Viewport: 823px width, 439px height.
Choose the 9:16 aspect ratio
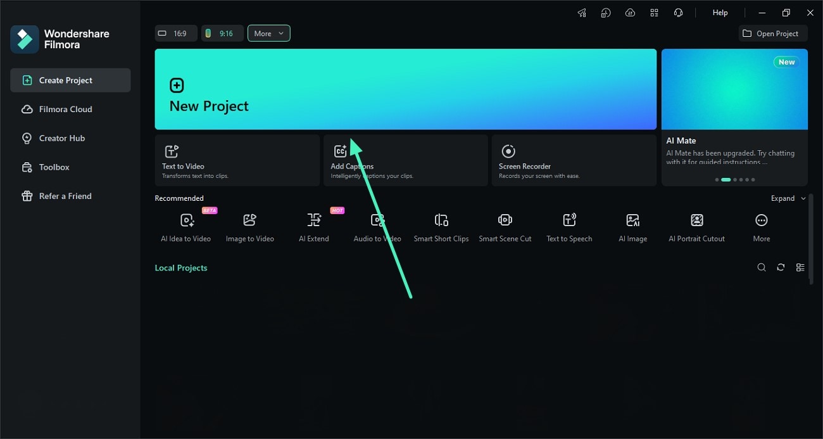pyautogui.click(x=222, y=34)
